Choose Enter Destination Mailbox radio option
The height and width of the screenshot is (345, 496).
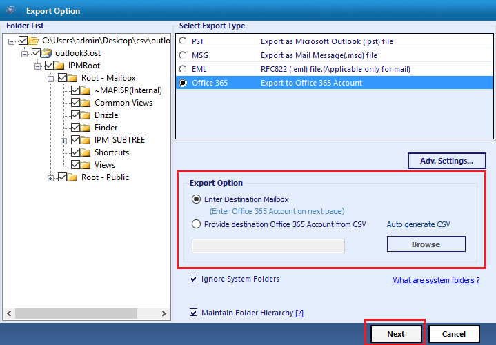click(196, 199)
